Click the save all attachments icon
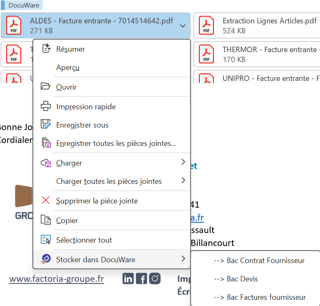 [x=46, y=143]
